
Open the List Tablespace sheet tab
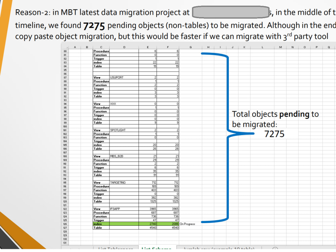pyautogui.click(x=116, y=248)
